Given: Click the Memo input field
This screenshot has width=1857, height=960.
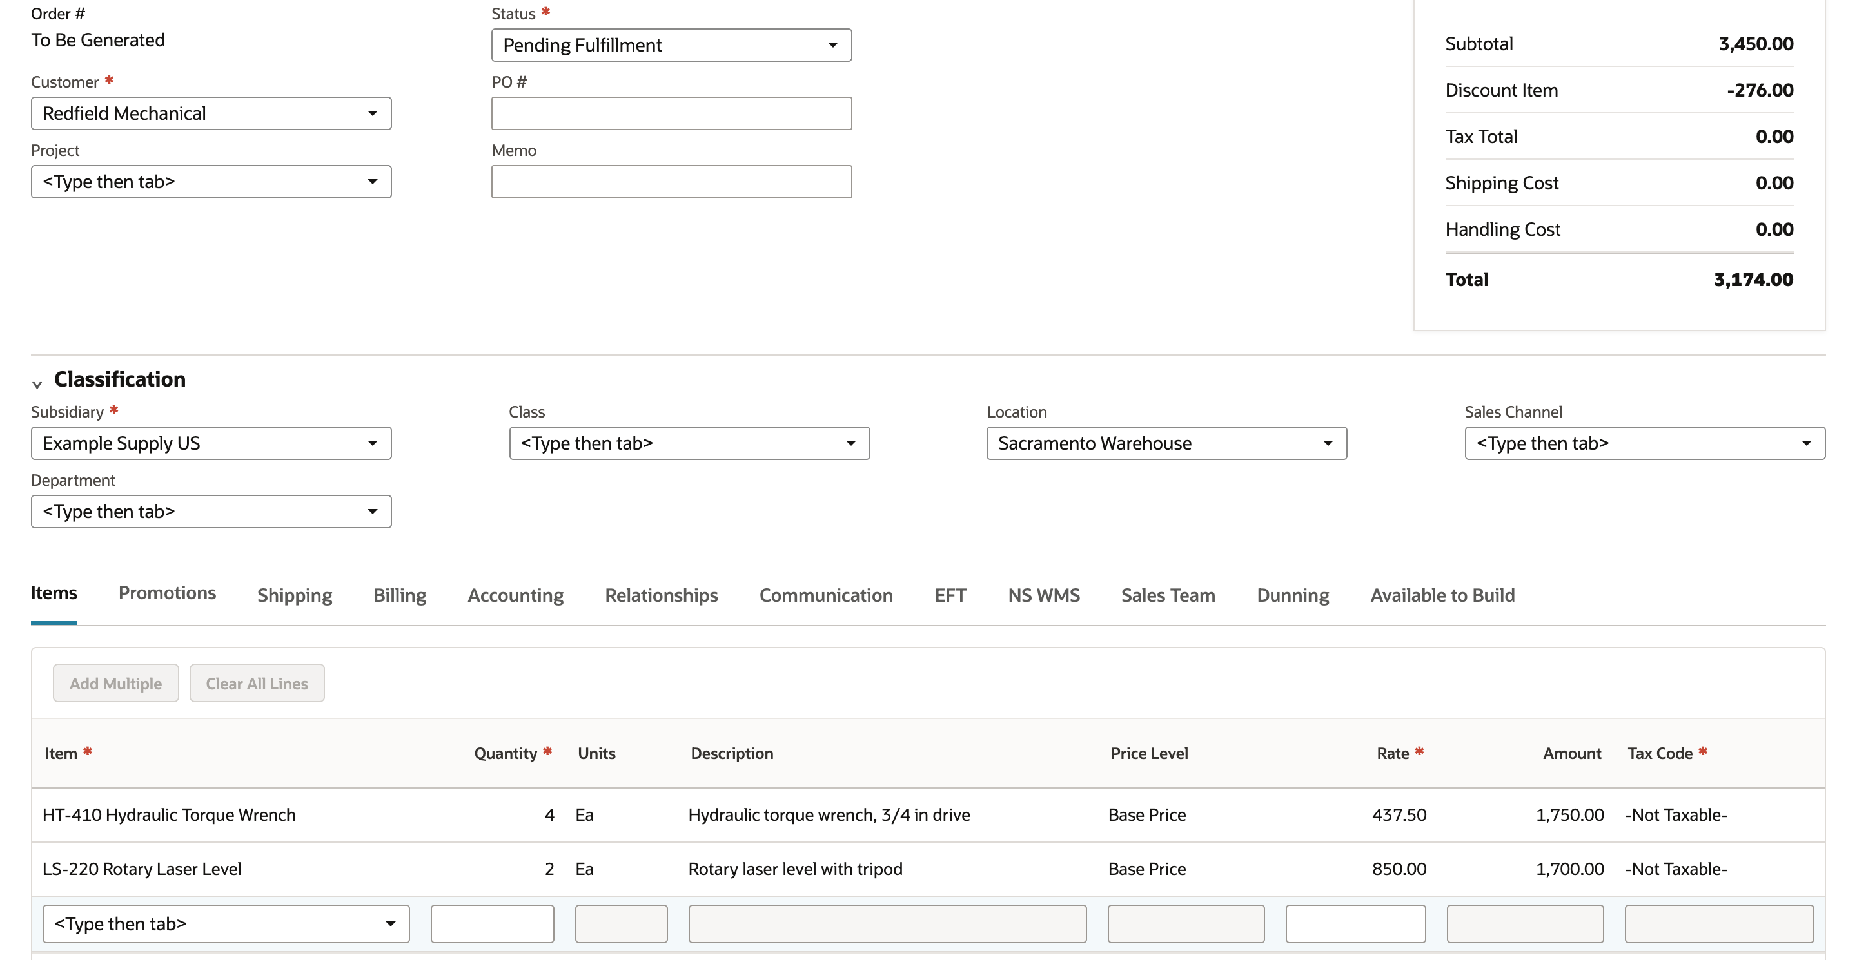Looking at the screenshot, I should click(671, 182).
